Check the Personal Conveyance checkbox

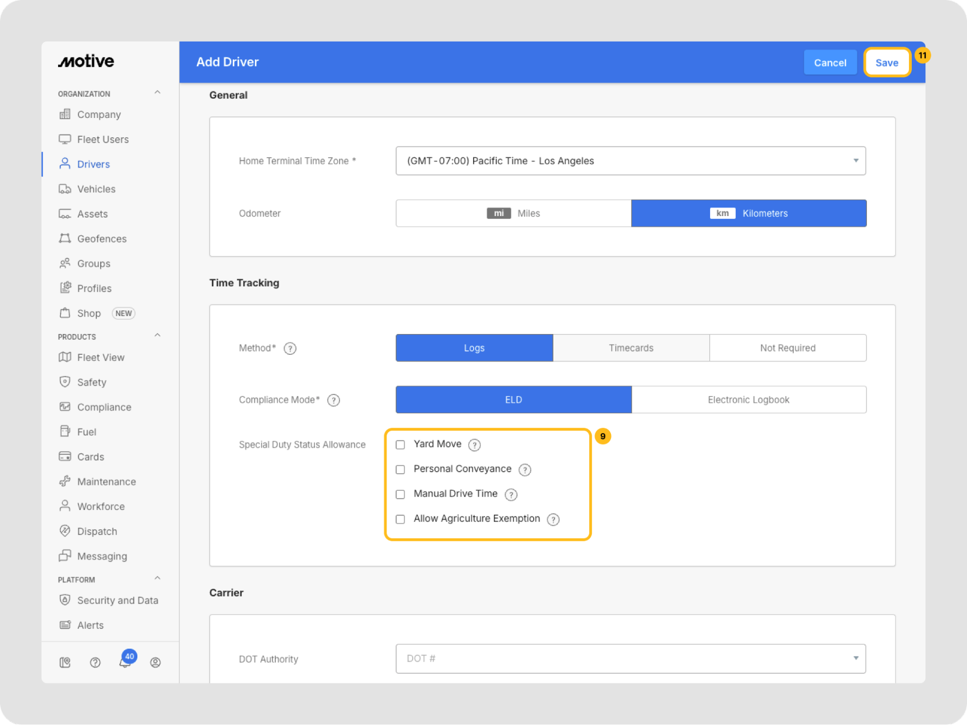click(400, 469)
